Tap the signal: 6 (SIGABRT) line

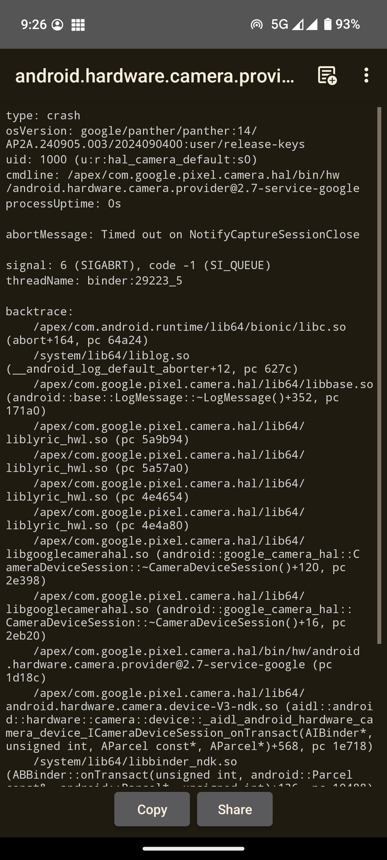(x=138, y=265)
